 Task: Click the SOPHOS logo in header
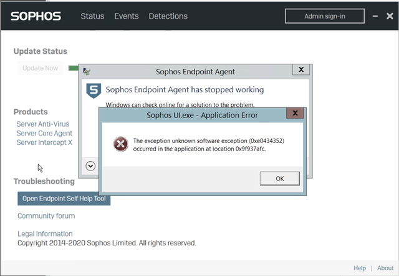[36, 16]
